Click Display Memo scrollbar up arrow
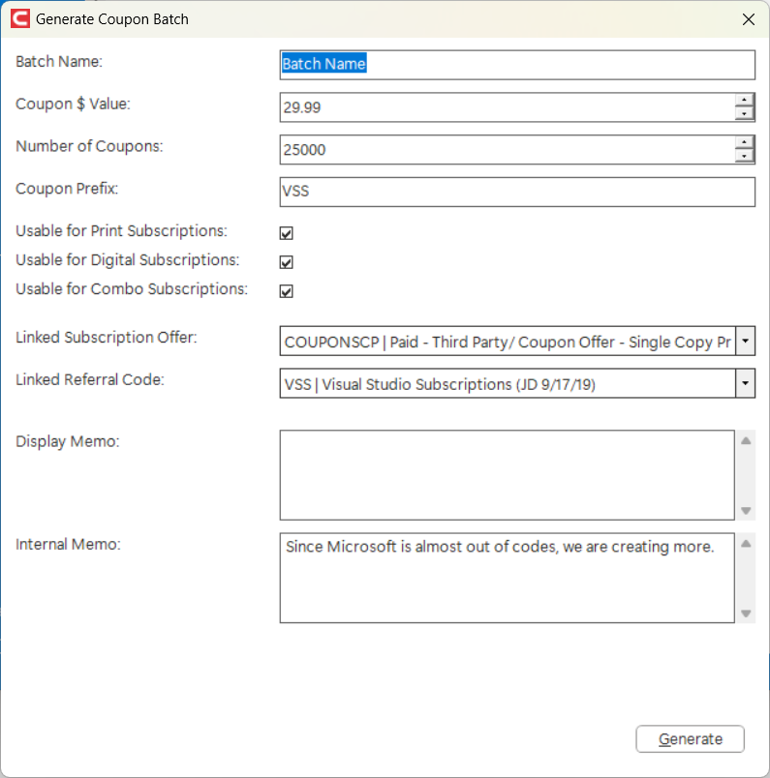 (746, 440)
